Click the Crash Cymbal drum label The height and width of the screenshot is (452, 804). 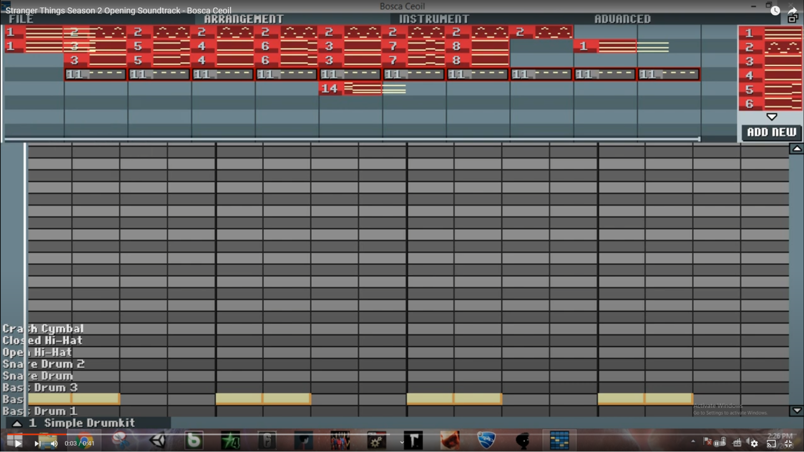point(43,329)
